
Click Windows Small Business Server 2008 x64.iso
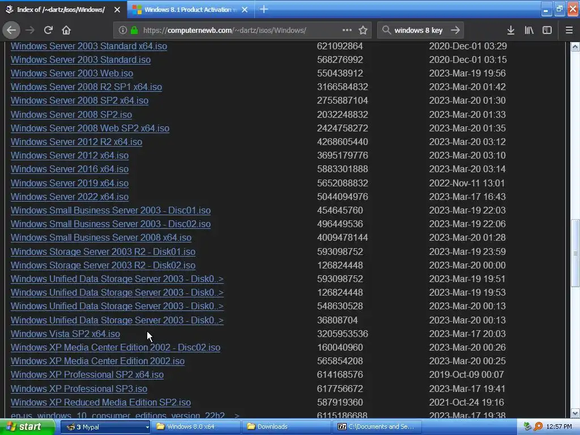pos(101,237)
